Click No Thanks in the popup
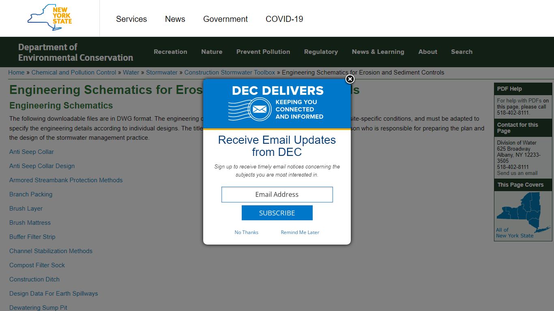The width and height of the screenshot is (554, 311). (247, 232)
